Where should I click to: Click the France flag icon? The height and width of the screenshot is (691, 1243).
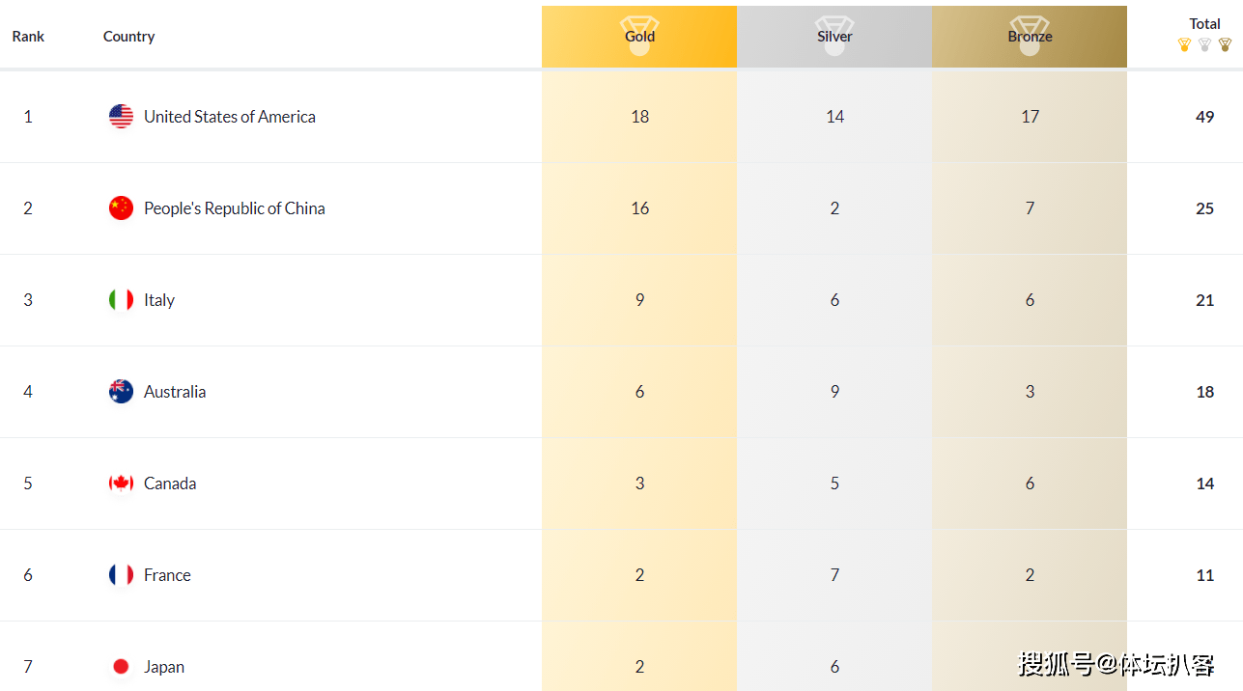tap(121, 575)
